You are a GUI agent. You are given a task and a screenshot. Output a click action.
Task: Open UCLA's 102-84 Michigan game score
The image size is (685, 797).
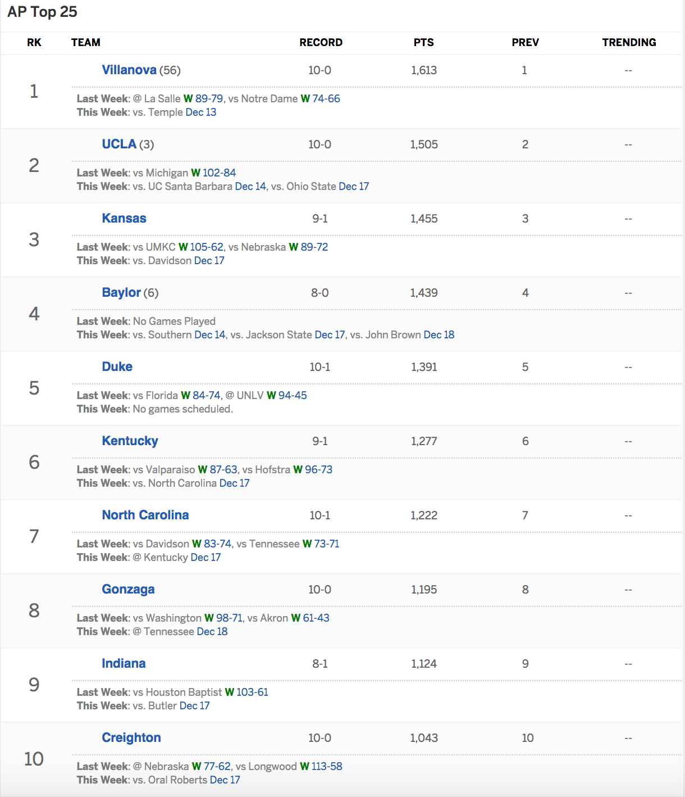point(219,173)
